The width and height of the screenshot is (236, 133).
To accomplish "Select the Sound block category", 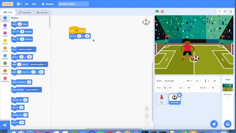I will point(5,34).
